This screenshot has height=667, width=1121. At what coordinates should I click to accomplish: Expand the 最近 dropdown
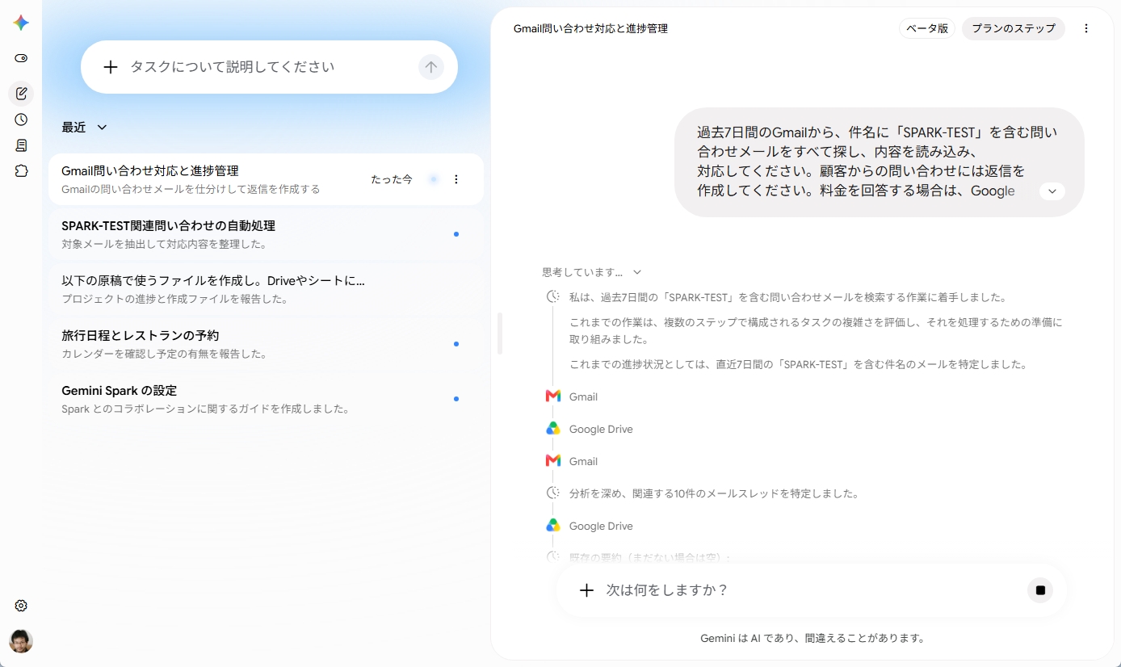point(85,127)
